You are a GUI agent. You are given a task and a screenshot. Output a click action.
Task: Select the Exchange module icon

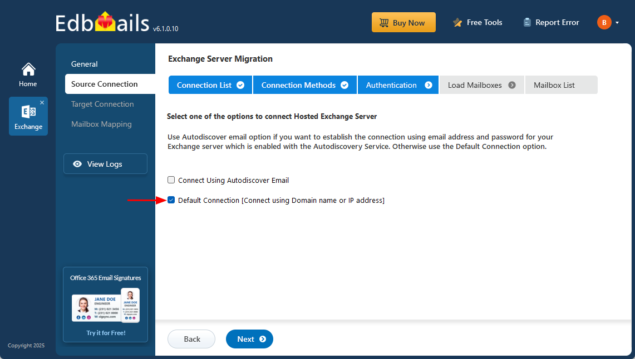(x=28, y=112)
